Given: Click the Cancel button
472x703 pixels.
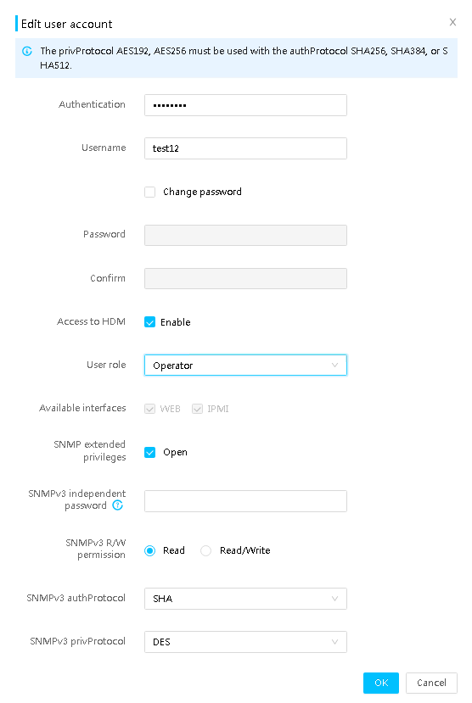Looking at the screenshot, I should 431,683.
